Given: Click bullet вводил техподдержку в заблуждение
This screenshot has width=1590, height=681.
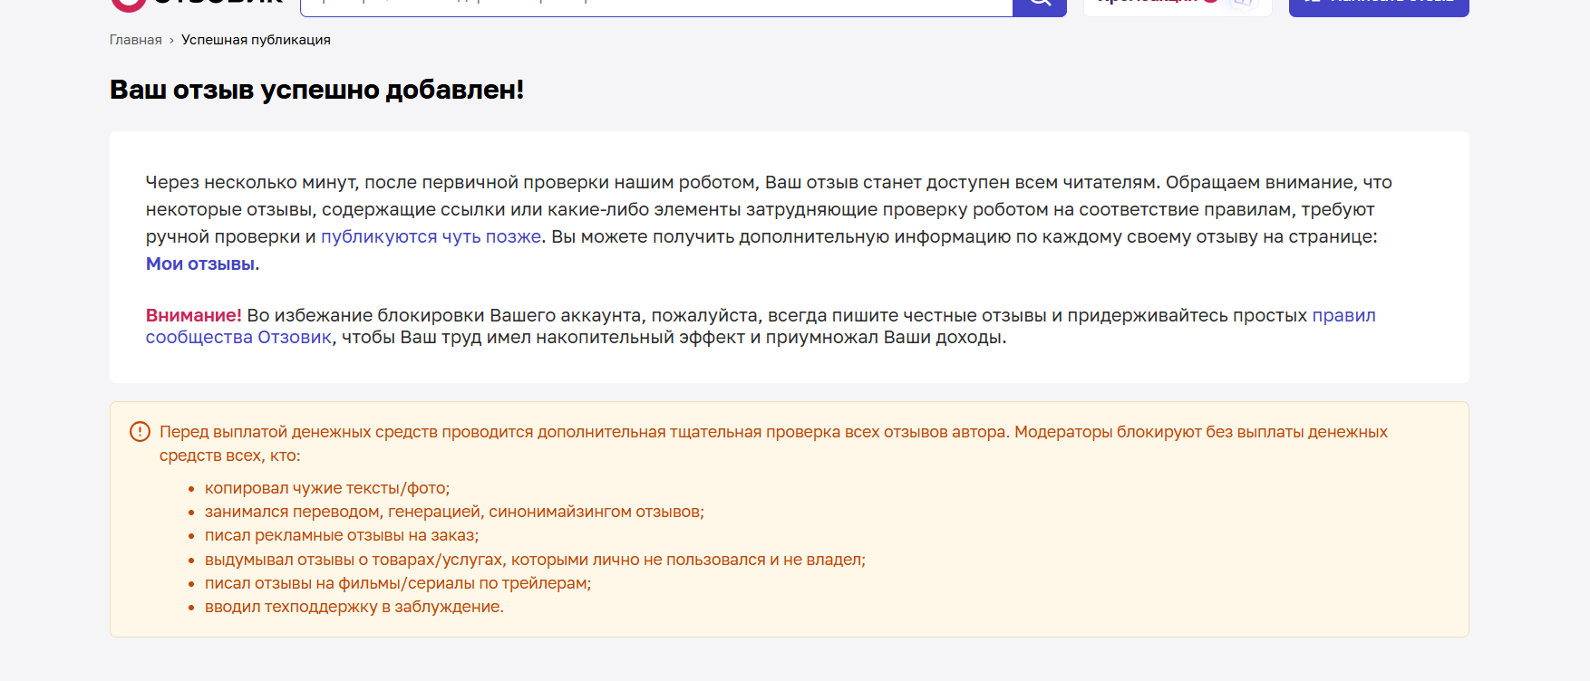Looking at the screenshot, I should point(354,607).
